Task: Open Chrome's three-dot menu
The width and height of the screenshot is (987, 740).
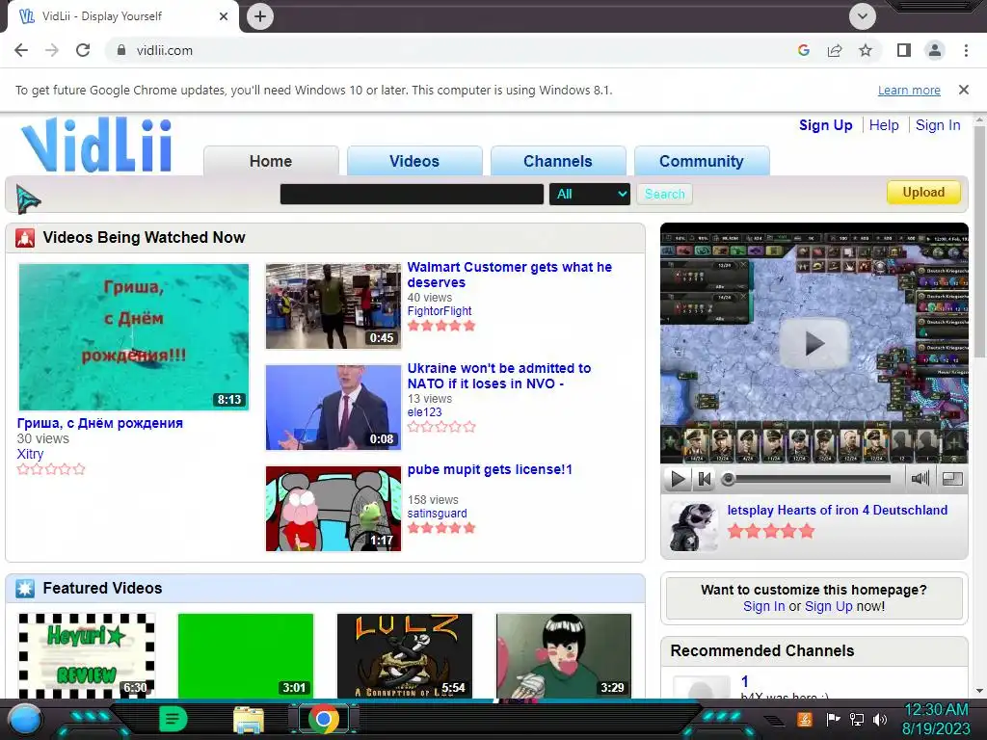Action: coord(966,50)
